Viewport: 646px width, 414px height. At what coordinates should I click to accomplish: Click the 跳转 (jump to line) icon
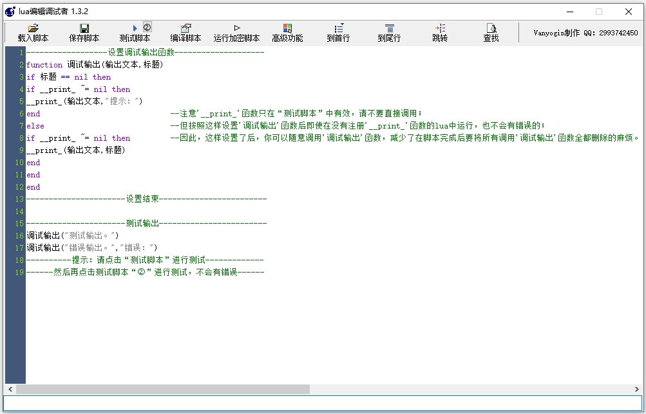coord(440,28)
